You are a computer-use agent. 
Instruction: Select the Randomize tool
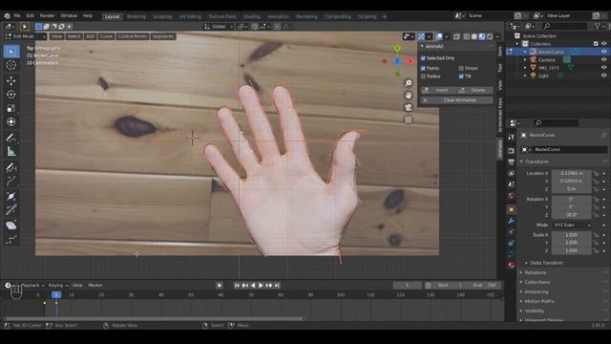coord(11,239)
